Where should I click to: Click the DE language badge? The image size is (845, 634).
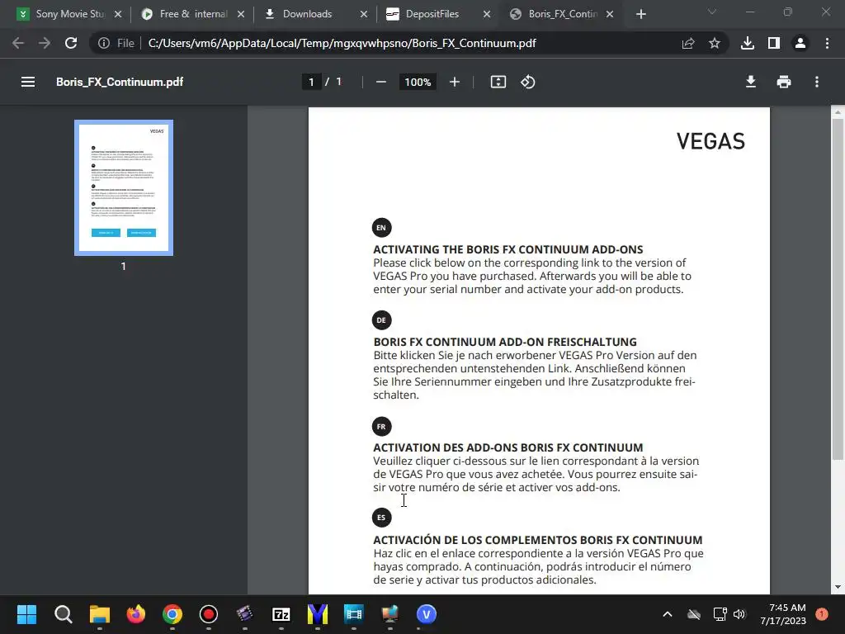click(381, 320)
